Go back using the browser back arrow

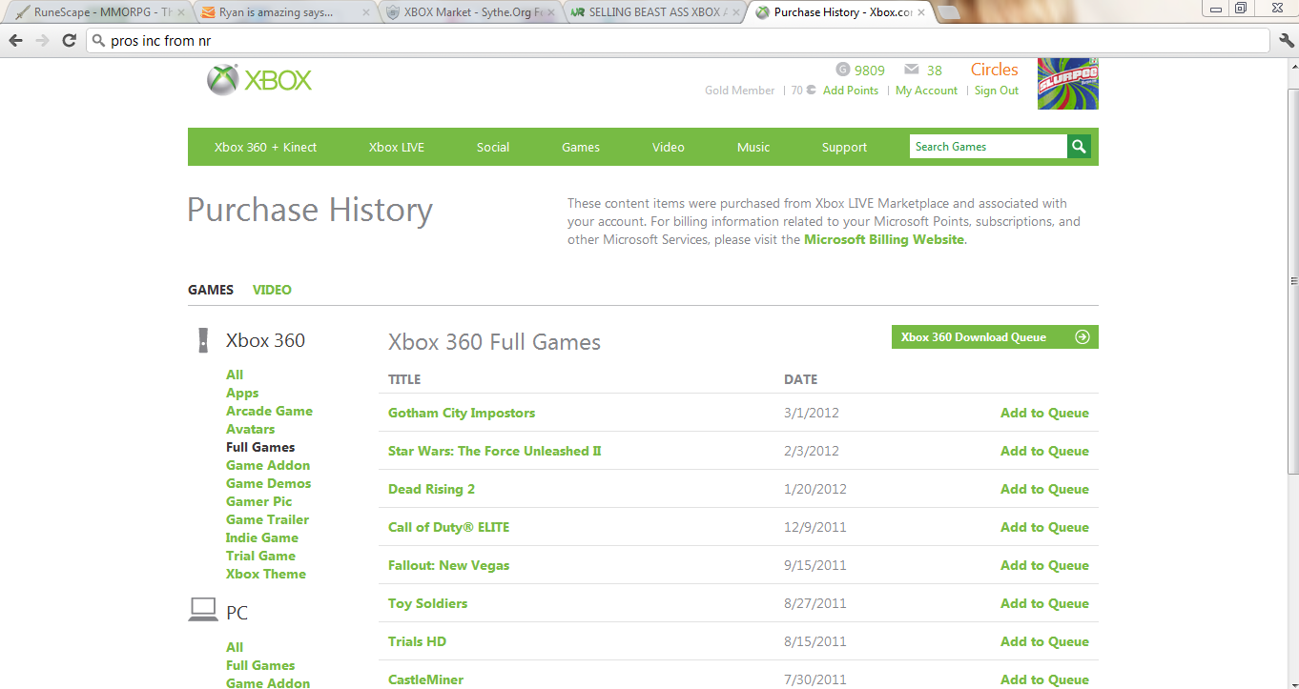coord(15,41)
